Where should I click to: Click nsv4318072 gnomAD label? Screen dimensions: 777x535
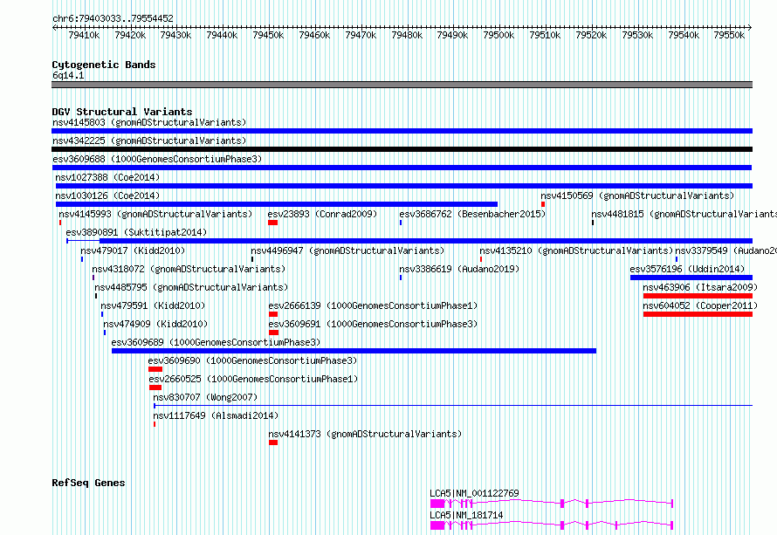pyautogui.click(x=189, y=269)
